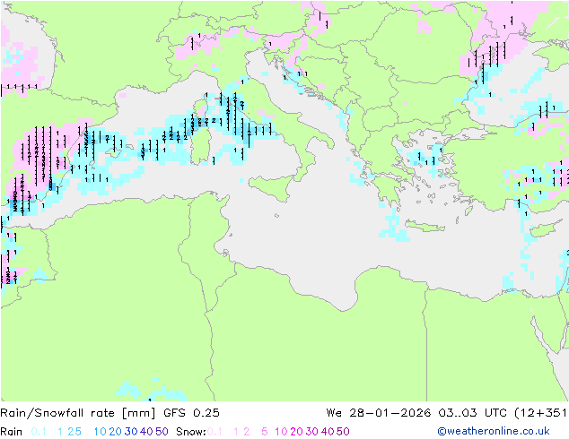
Task: Select the snow legend value 20
Action: point(296,432)
